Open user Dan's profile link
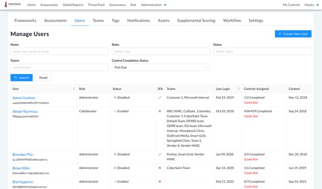The height and width of the screenshot is (189, 322). tap(23, 182)
